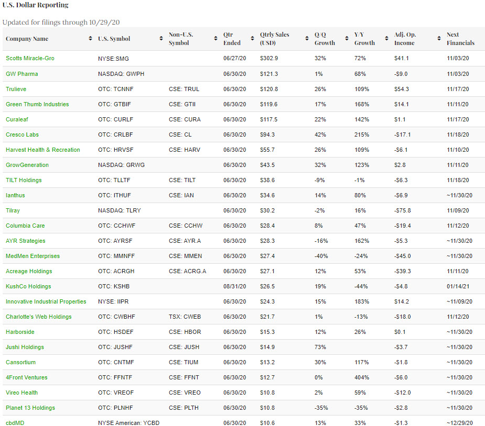Screen dimensions: 485x426
Task: Sort Q/Q Growth column via arrows
Action: coord(347,39)
